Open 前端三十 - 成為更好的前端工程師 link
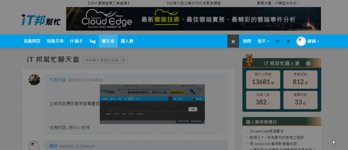 (277, 137)
